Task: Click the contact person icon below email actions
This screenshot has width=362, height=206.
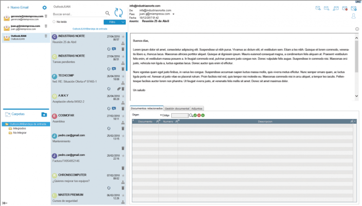Action: [x=354, y=16]
